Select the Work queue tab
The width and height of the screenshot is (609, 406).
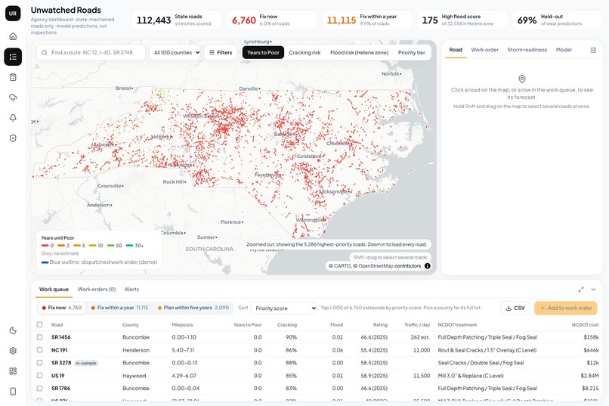click(x=54, y=290)
